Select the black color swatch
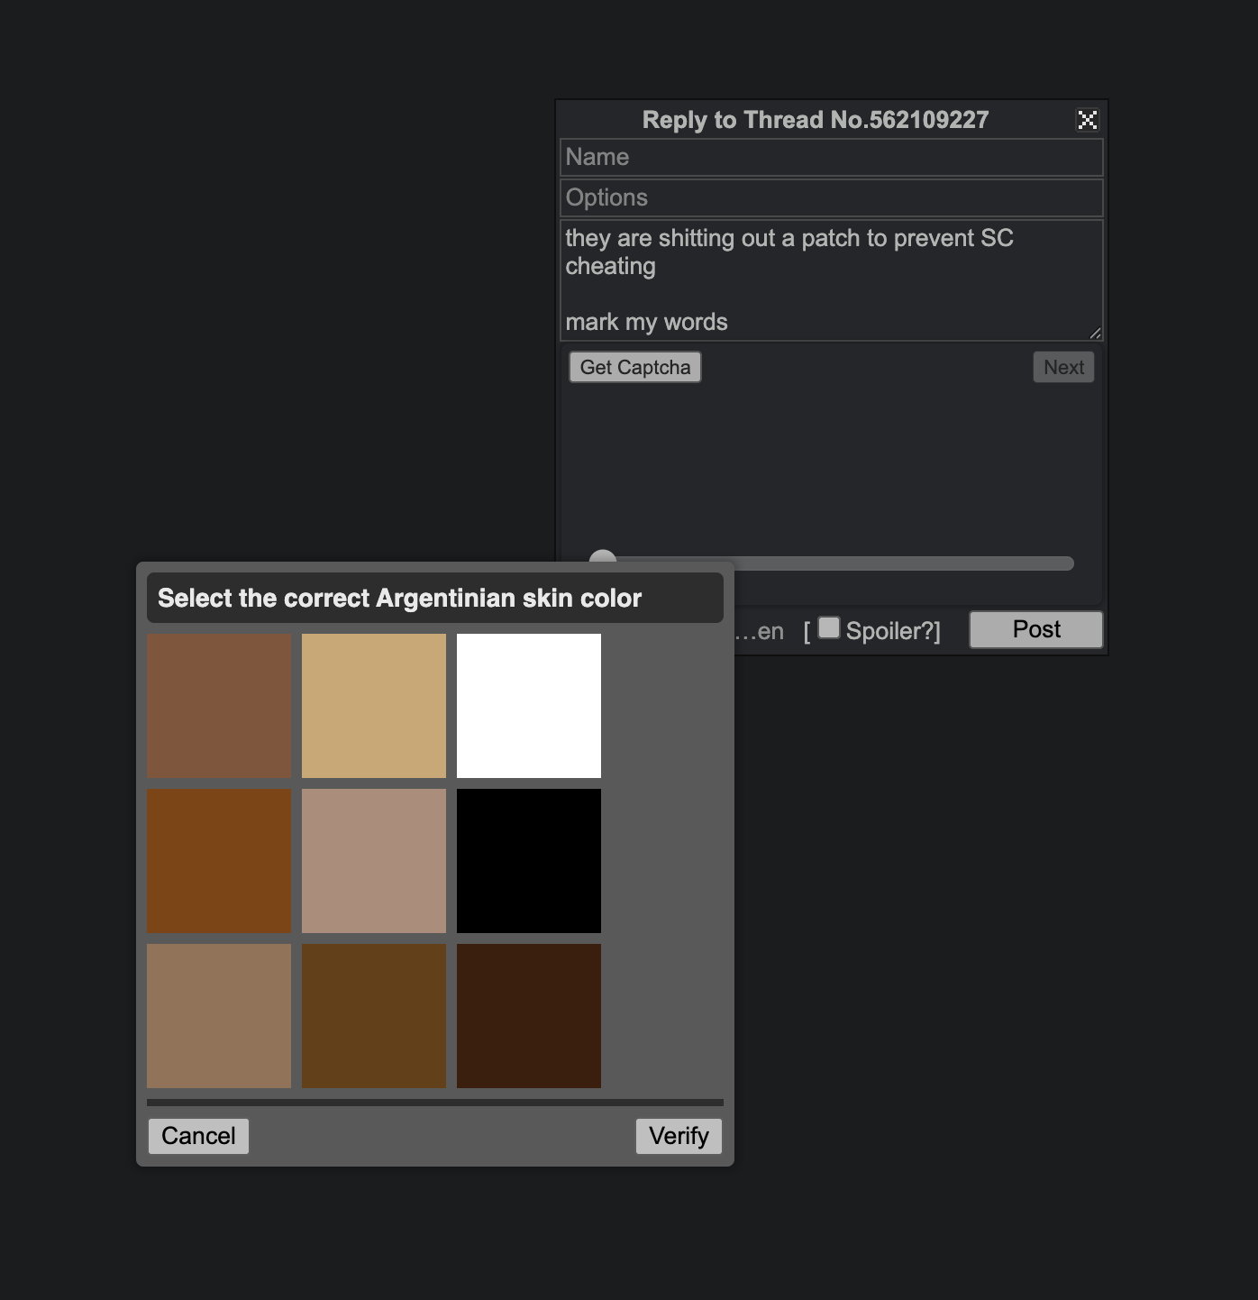 (529, 861)
